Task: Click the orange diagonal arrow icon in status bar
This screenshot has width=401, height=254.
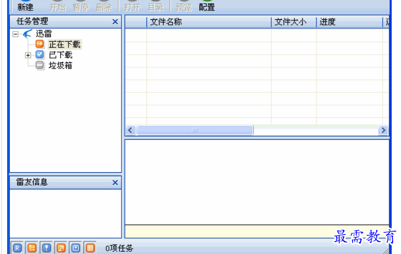Action: [61, 248]
